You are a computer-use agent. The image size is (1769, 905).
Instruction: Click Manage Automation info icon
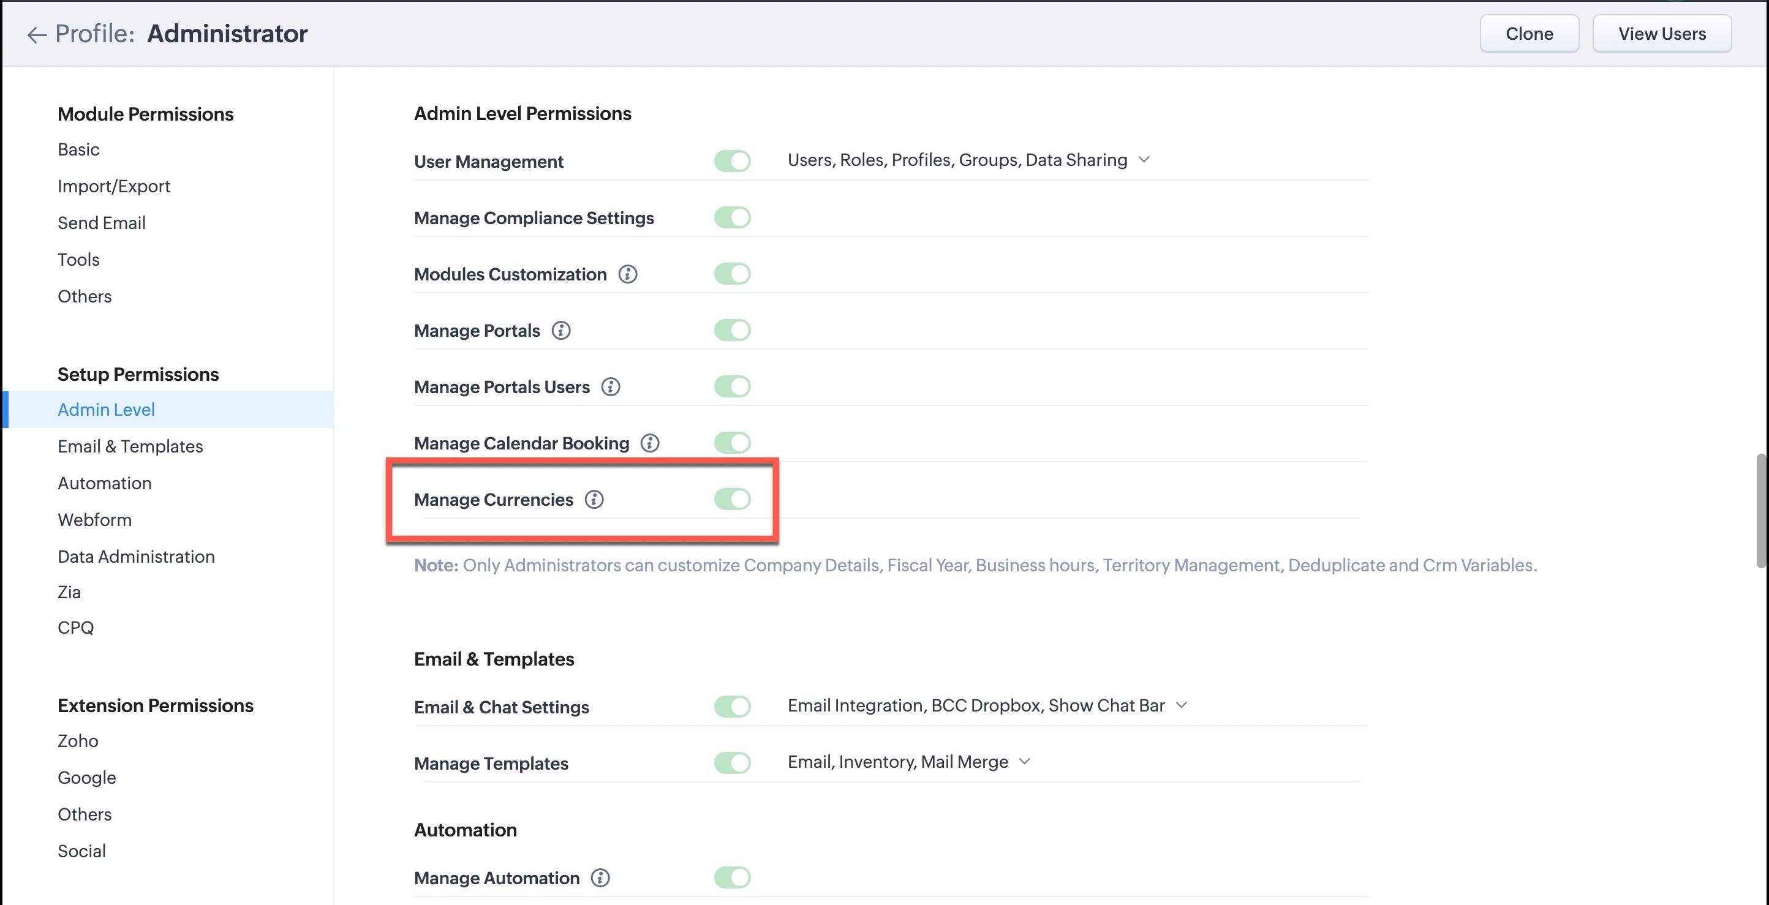coord(600,878)
